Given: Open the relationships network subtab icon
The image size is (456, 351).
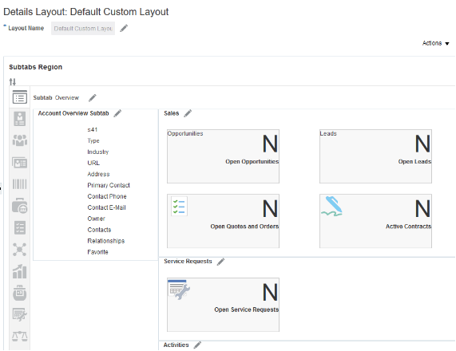Looking at the screenshot, I should pyautogui.click(x=20, y=250).
